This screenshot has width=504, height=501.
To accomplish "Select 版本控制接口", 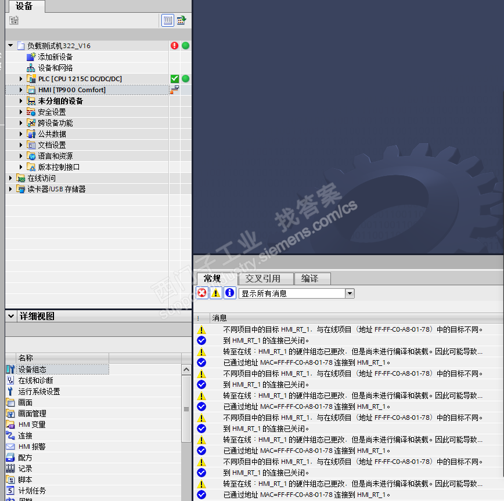I will (59, 167).
